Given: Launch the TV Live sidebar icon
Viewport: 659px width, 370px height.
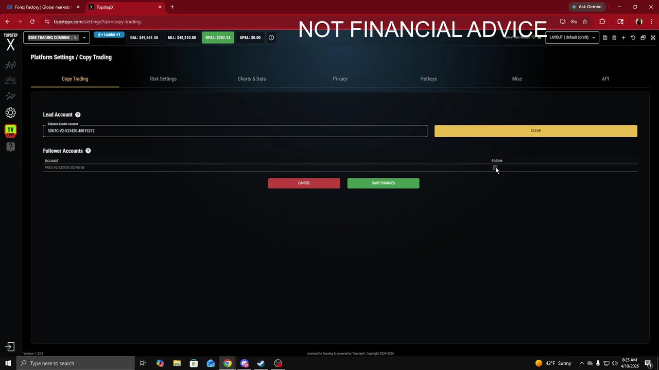Looking at the screenshot, I should coord(10,130).
